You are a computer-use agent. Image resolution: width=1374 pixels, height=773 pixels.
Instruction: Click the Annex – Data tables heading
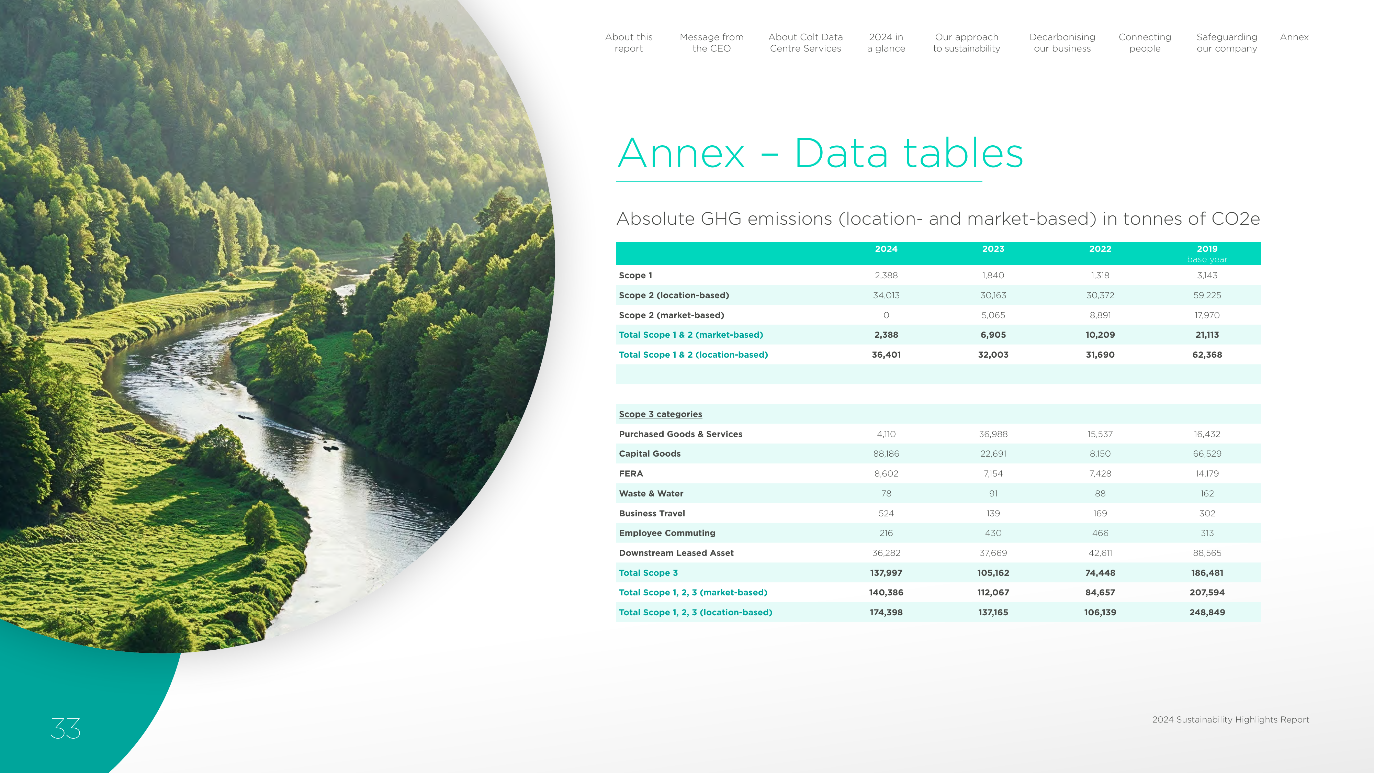tap(820, 153)
